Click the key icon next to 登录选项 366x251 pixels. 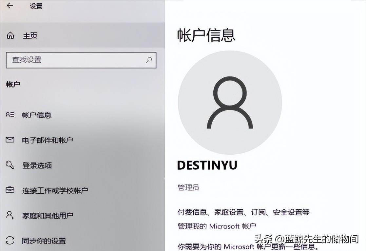(x=10, y=165)
